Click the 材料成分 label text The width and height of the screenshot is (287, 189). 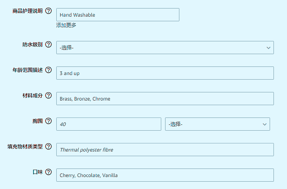(x=32, y=95)
